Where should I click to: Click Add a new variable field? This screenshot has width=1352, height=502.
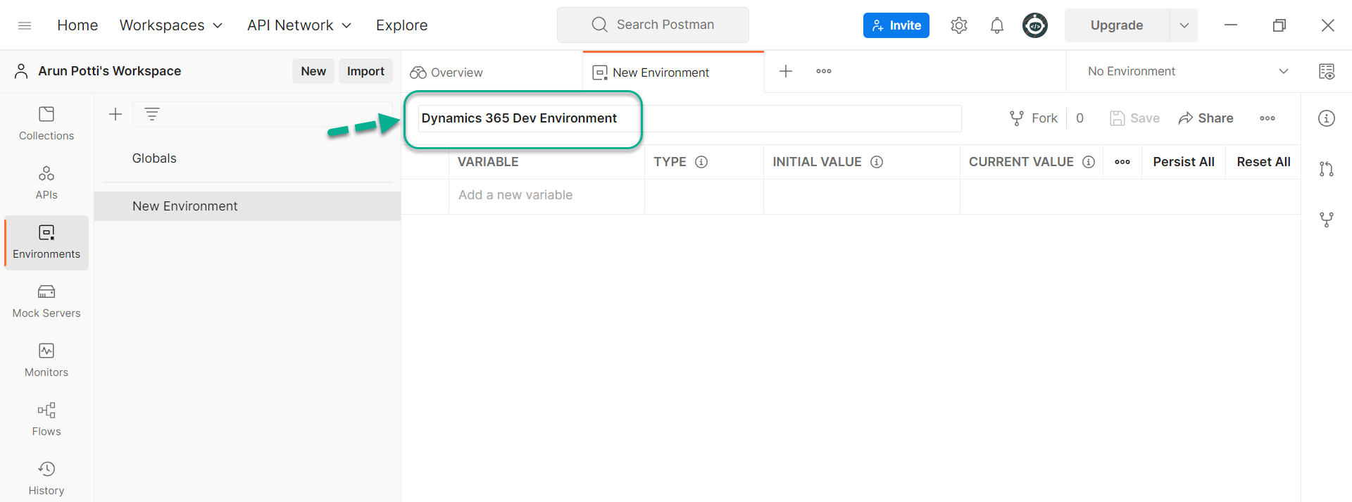[546, 195]
